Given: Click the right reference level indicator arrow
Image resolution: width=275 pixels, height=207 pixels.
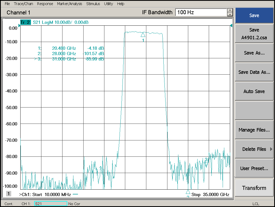Looking at the screenshot, I should [x=231, y=26].
